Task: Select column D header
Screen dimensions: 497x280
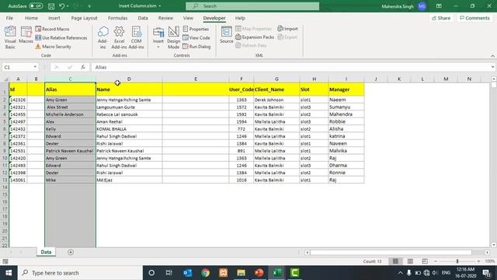Action: (129, 79)
